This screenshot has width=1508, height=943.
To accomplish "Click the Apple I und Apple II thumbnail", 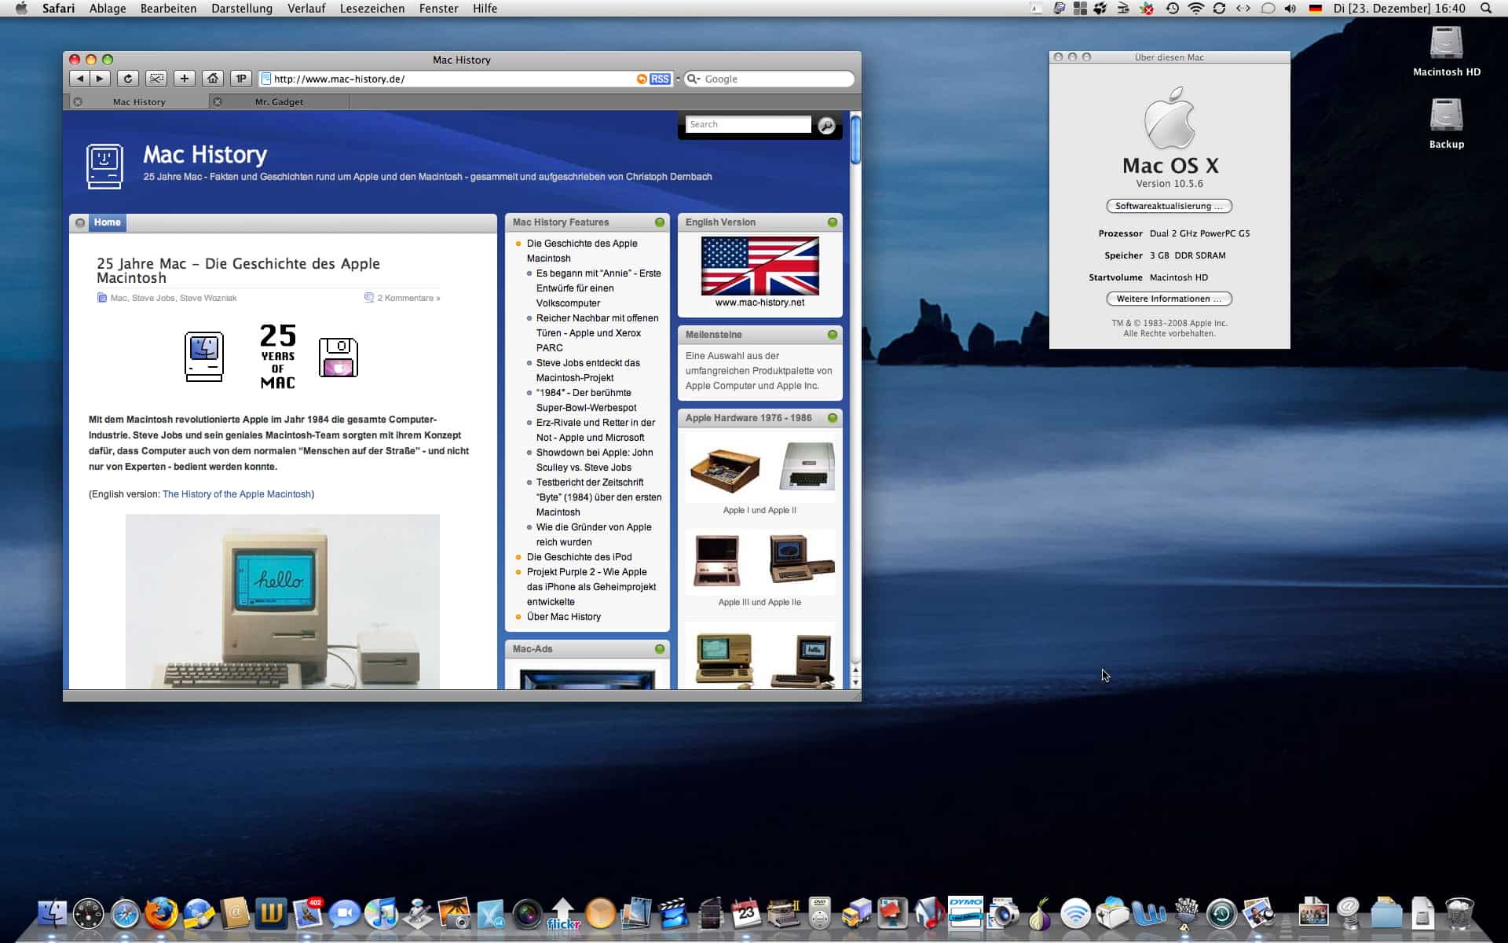I will (759, 468).
